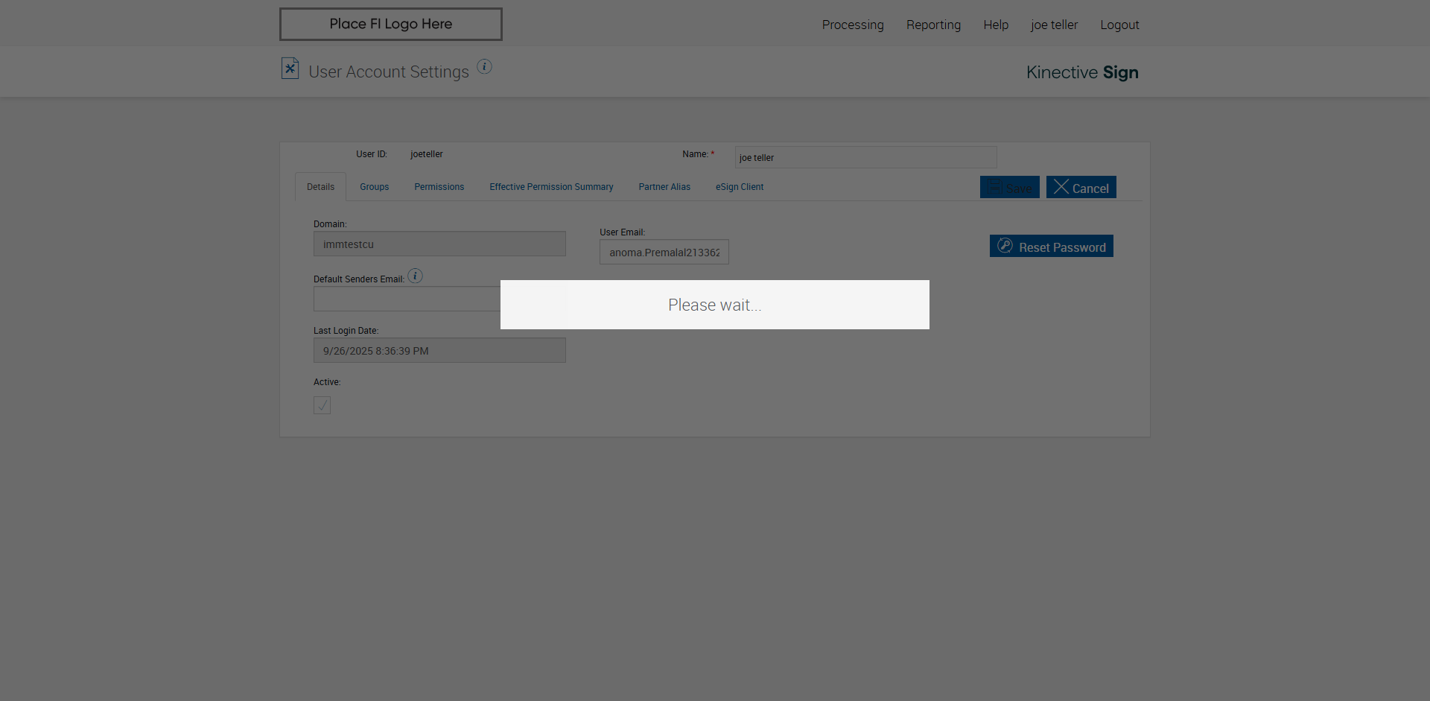Open info tooltip beside User Account Settings

(484, 66)
